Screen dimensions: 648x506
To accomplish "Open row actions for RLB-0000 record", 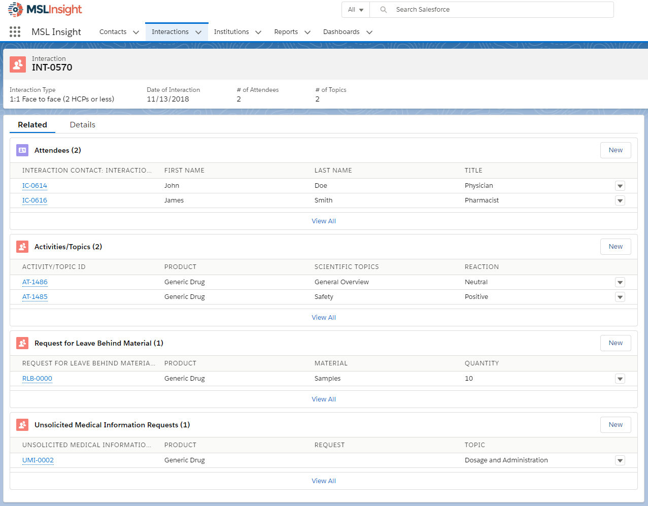I will coord(620,379).
